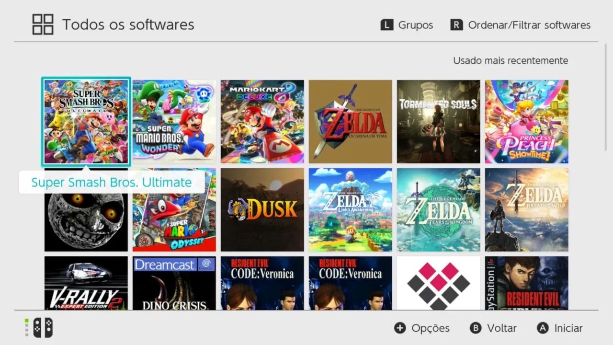
Task: Open PlayStation Resident Evil Survivor tile
Action: [527, 283]
